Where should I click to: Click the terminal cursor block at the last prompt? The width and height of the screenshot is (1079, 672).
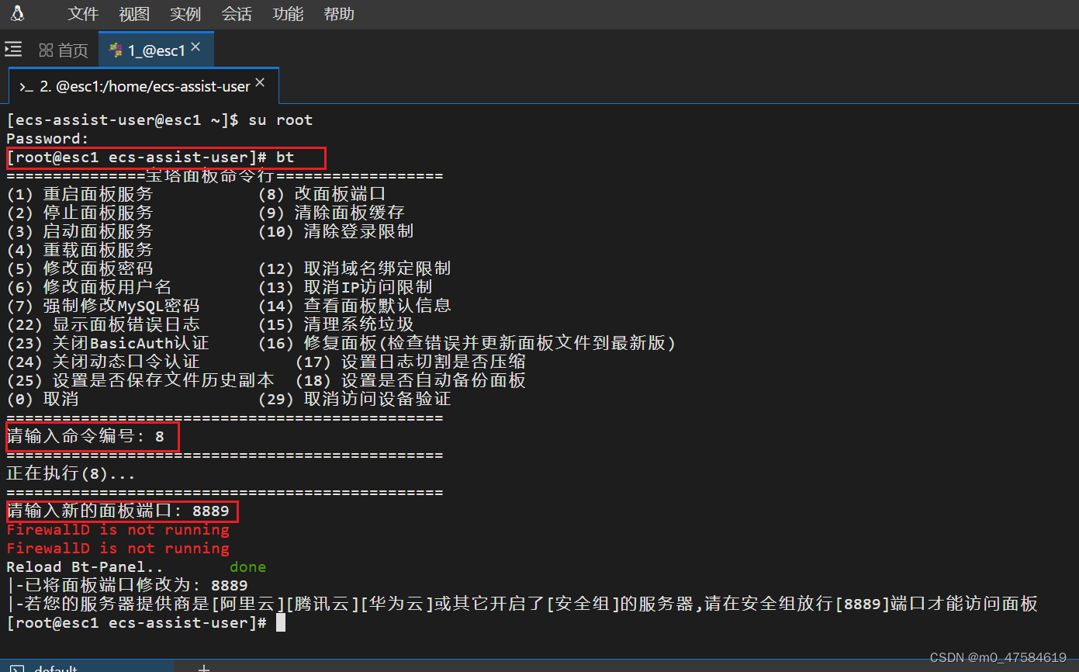click(281, 623)
